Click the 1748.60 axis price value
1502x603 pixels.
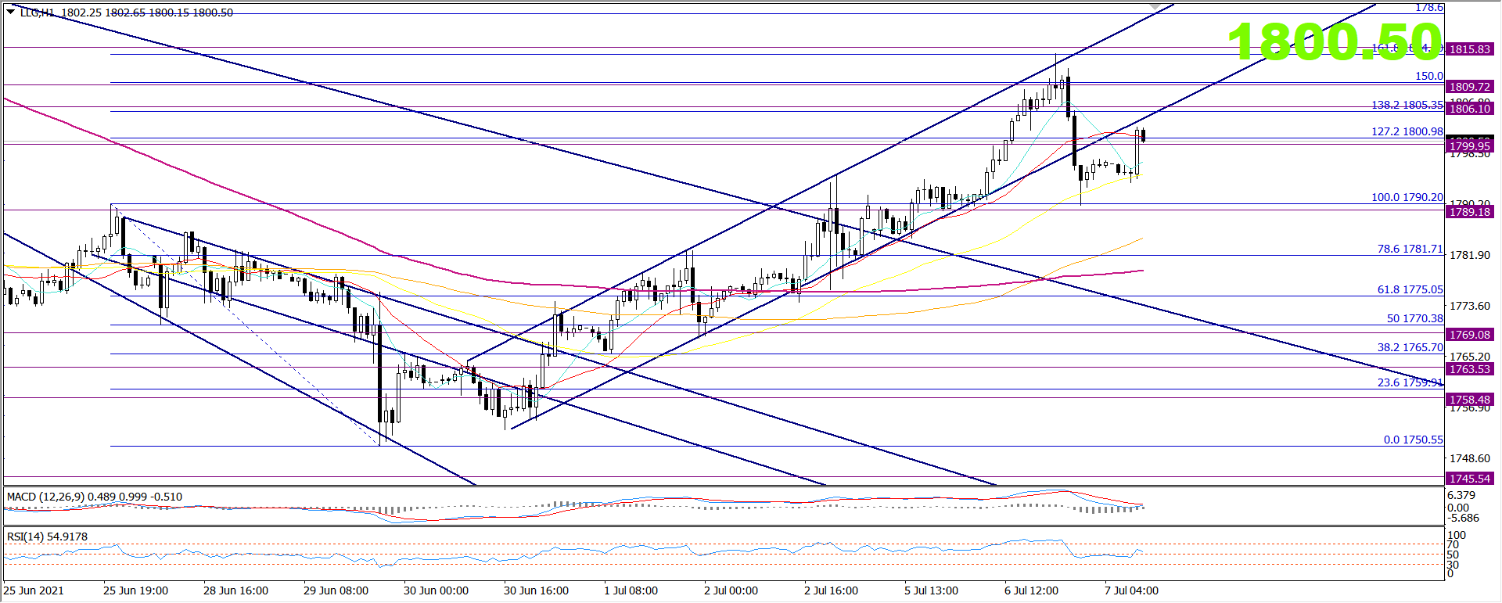coord(1470,458)
